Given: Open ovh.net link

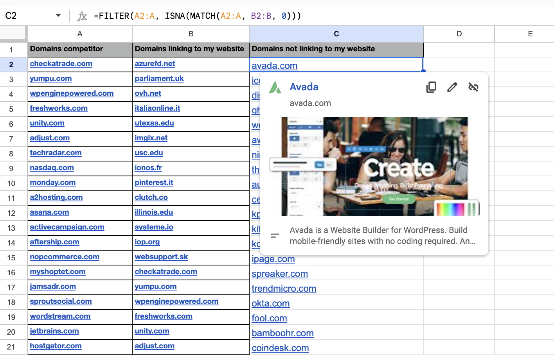Looking at the screenshot, I should tap(148, 93).
